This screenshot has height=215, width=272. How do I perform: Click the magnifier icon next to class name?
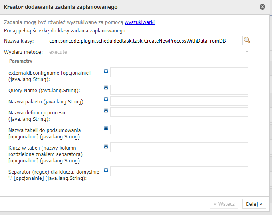pos(248,40)
